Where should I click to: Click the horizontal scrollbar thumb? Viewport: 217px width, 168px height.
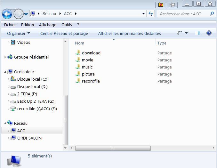tap(113, 148)
